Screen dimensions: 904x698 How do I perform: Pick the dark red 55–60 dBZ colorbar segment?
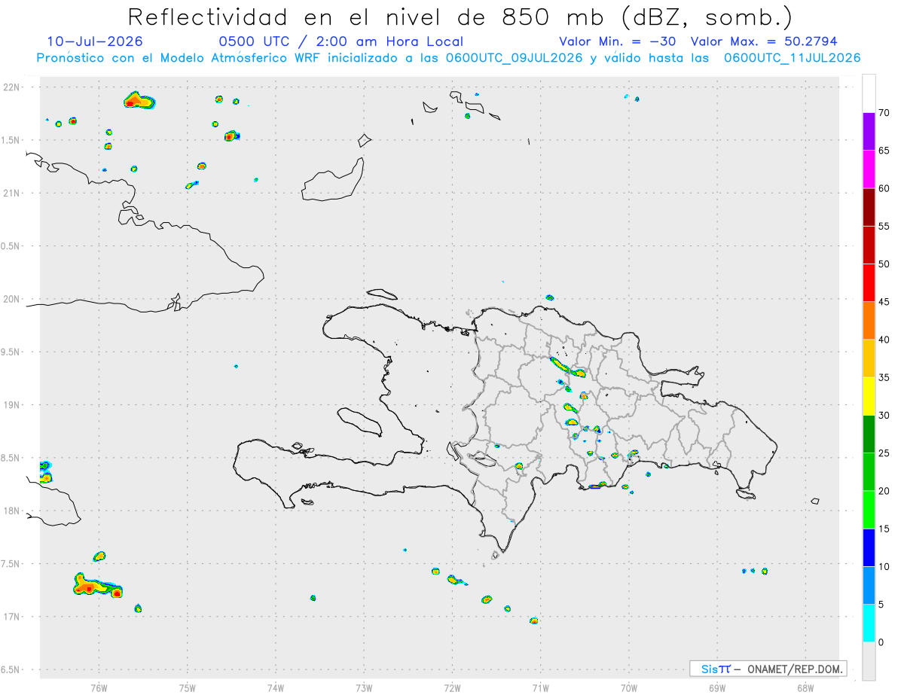pos(869,207)
